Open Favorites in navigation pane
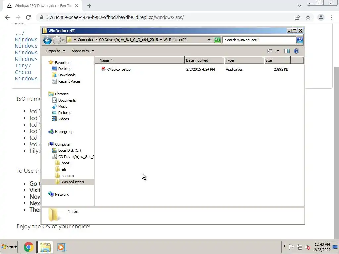 (x=62, y=63)
